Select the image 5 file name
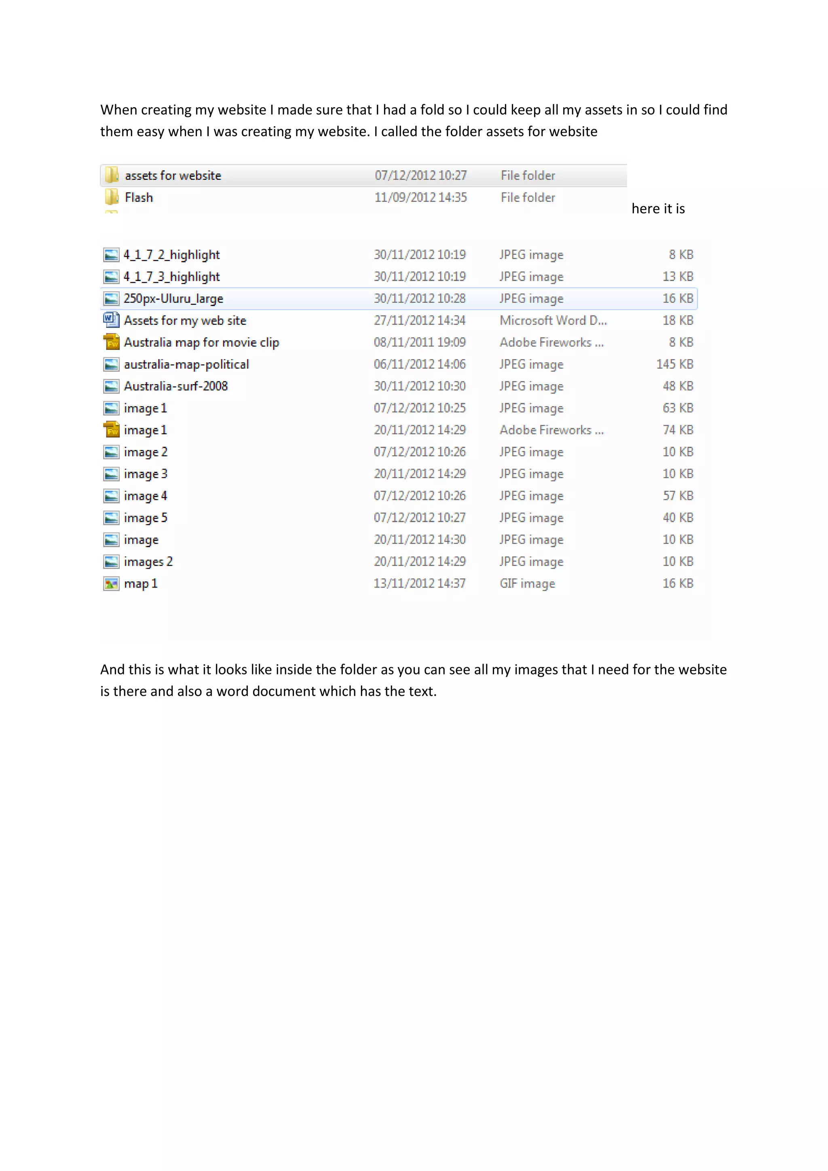The image size is (828, 1171). (x=145, y=518)
